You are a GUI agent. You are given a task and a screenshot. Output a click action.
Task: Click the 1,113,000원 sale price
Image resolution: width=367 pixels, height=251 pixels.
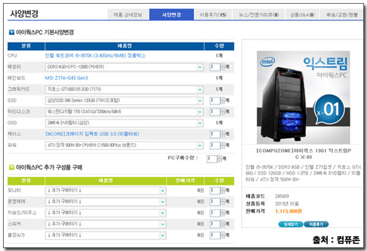[x=288, y=211]
